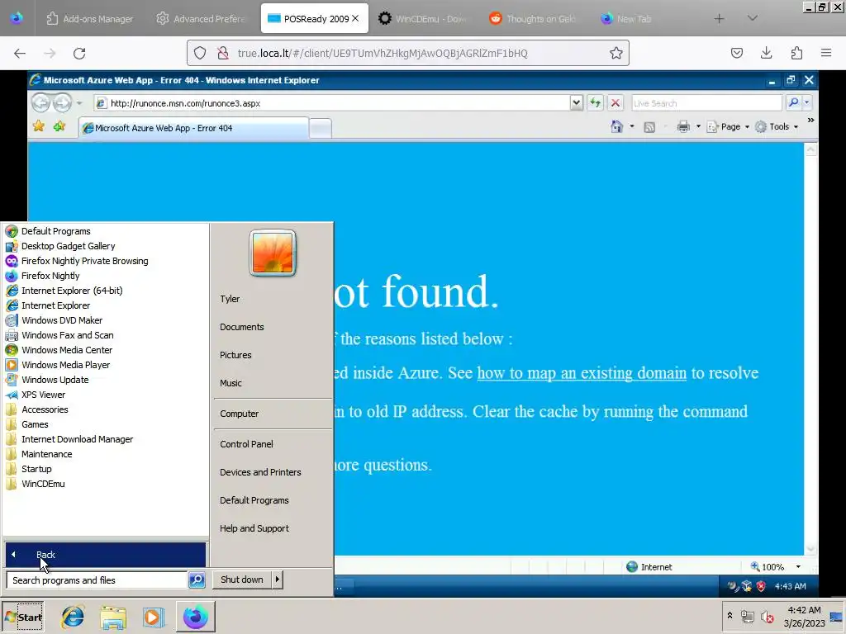Viewport: 846px width, 634px height.
Task: Click Add to Favorites icon
Action: (59, 126)
